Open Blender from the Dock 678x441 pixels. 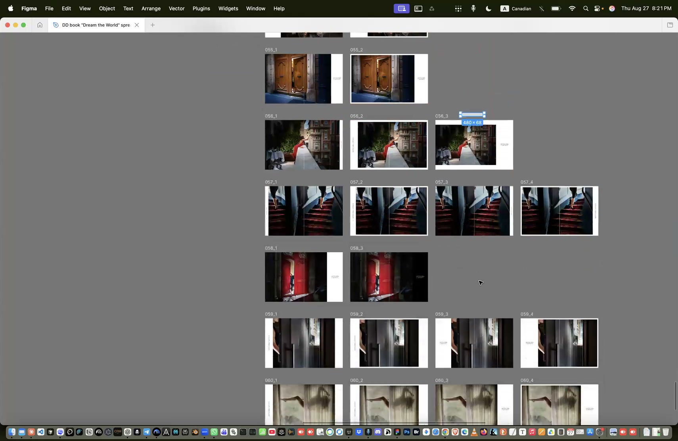(x=194, y=432)
